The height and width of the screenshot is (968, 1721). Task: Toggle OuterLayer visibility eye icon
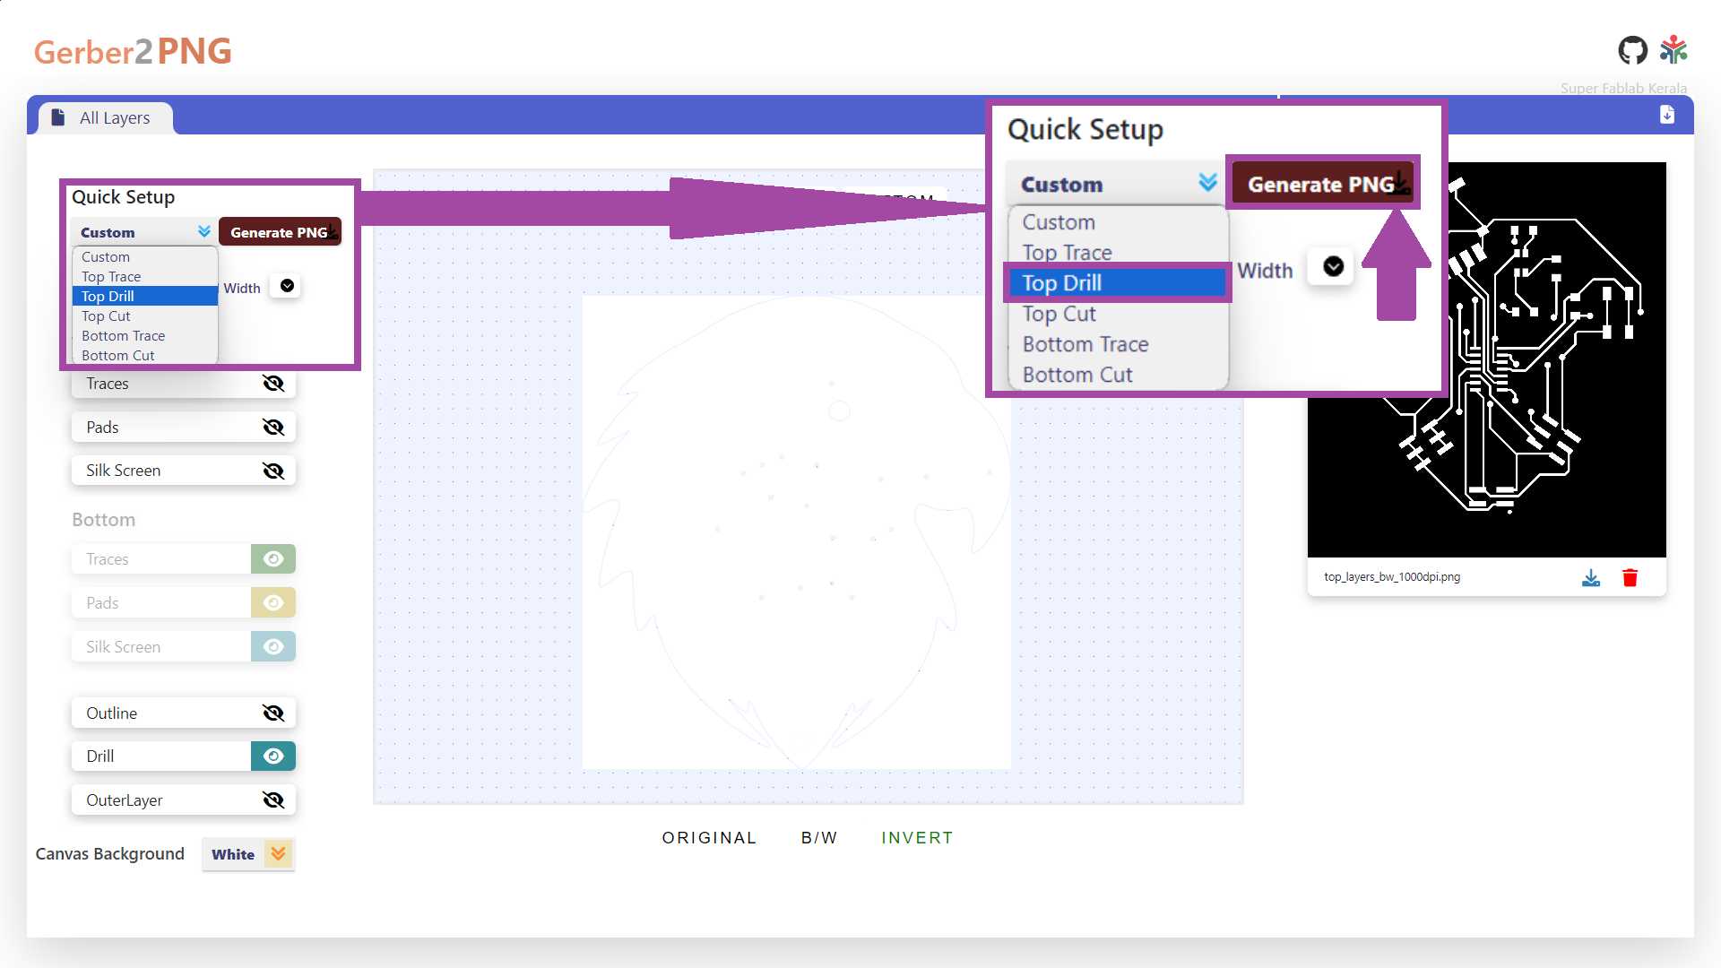272,800
